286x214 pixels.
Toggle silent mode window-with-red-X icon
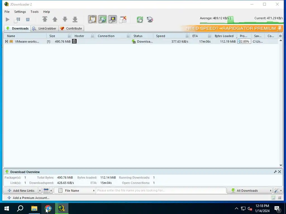click(123, 20)
